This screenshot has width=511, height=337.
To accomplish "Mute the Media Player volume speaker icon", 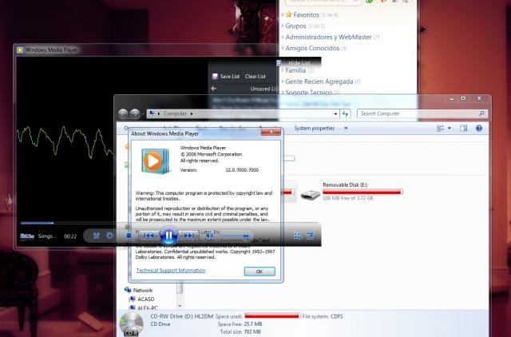I will point(209,236).
